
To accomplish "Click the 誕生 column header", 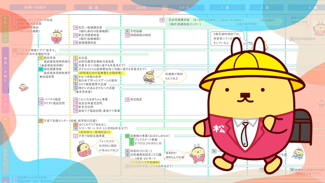I will (96, 7).
